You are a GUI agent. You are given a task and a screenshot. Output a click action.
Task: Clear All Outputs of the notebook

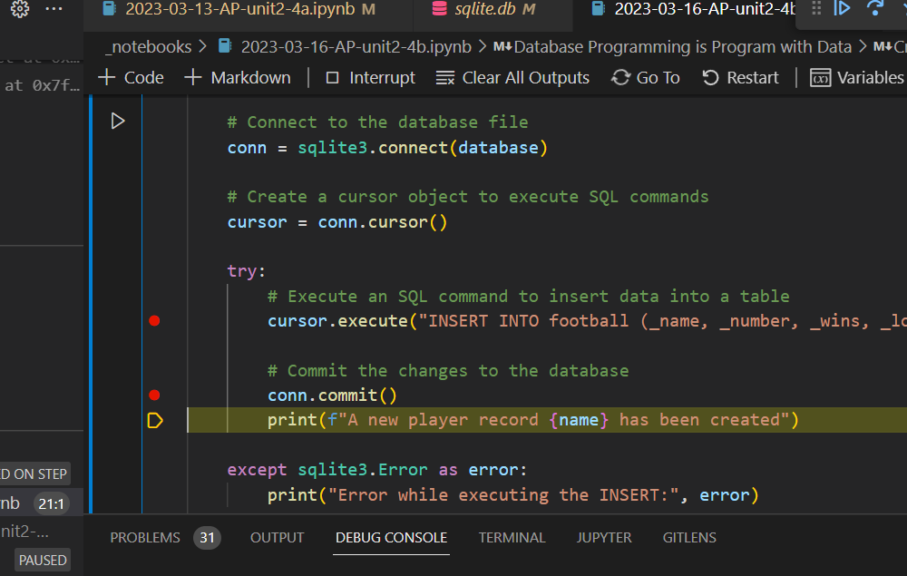(x=512, y=78)
